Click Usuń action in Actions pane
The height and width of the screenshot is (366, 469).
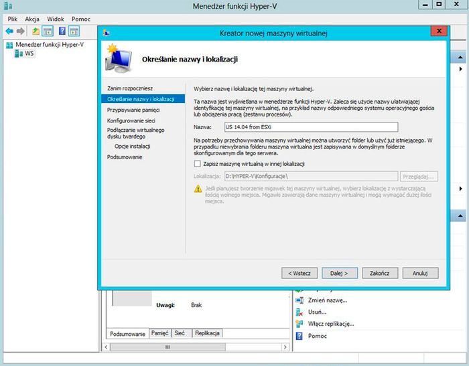click(x=317, y=312)
